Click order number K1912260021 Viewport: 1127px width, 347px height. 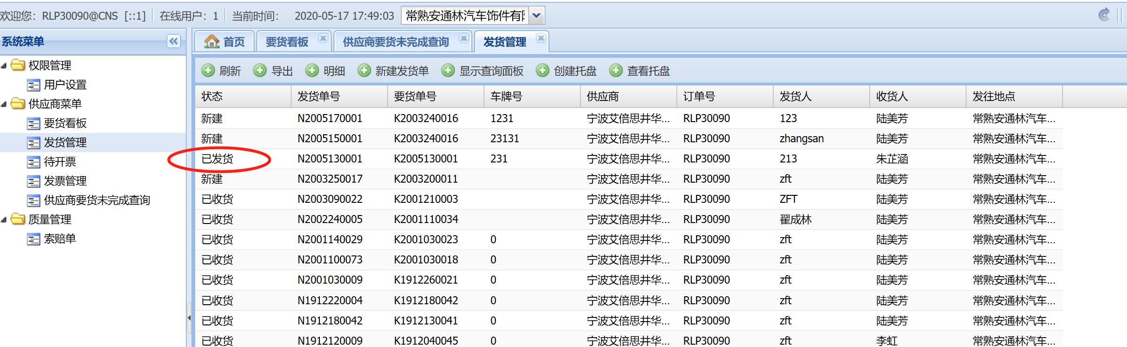coord(426,280)
